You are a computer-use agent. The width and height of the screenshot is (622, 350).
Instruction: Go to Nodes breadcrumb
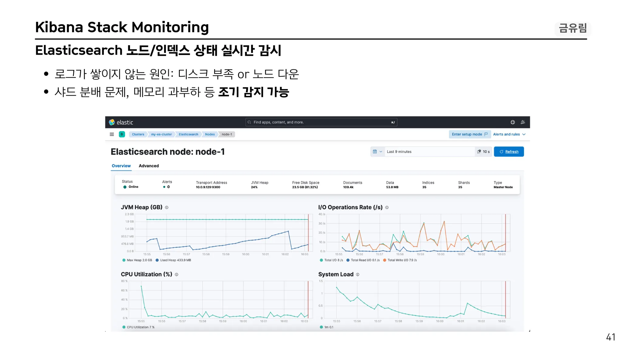[x=210, y=134]
